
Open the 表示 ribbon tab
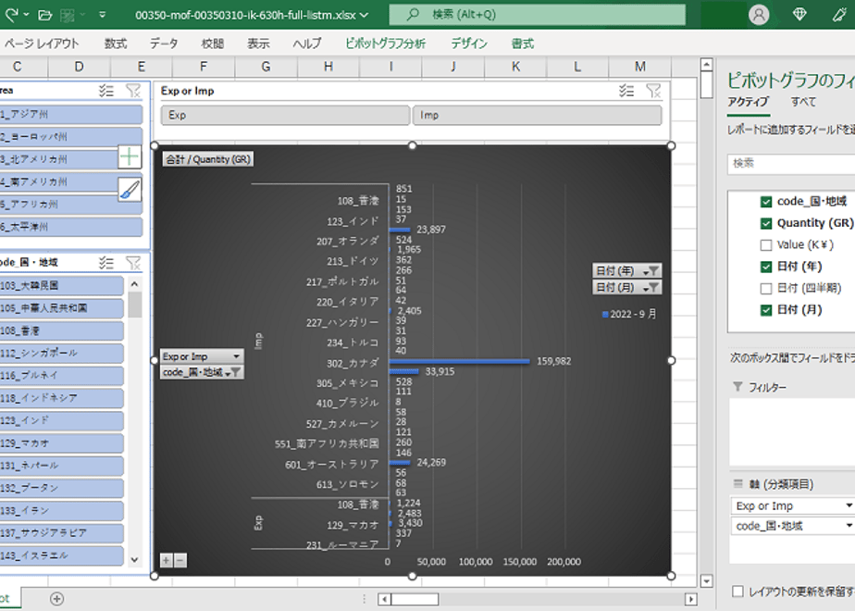(258, 44)
